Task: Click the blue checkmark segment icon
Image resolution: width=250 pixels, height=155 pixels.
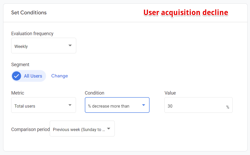Action: 17,76
